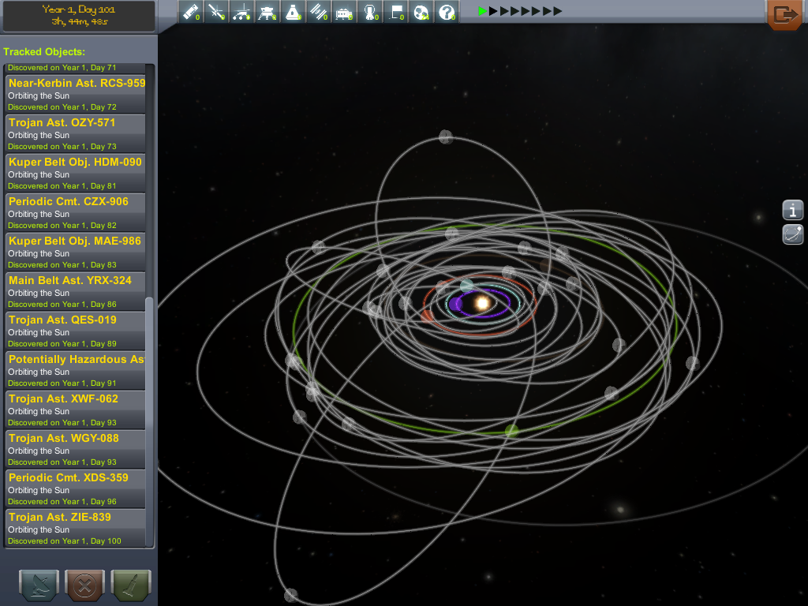Select Trojan Ast. ZIE-839 in list
Viewport: 808px width, 606px height.
[x=76, y=528]
